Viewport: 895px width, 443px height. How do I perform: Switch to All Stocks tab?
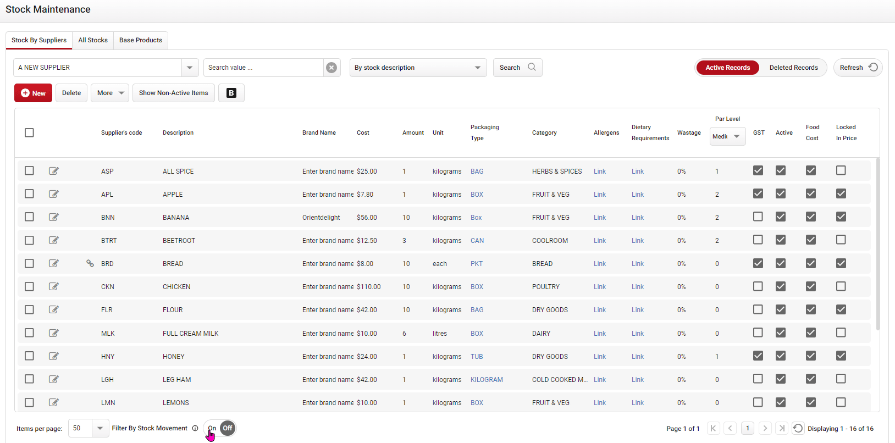[93, 40]
